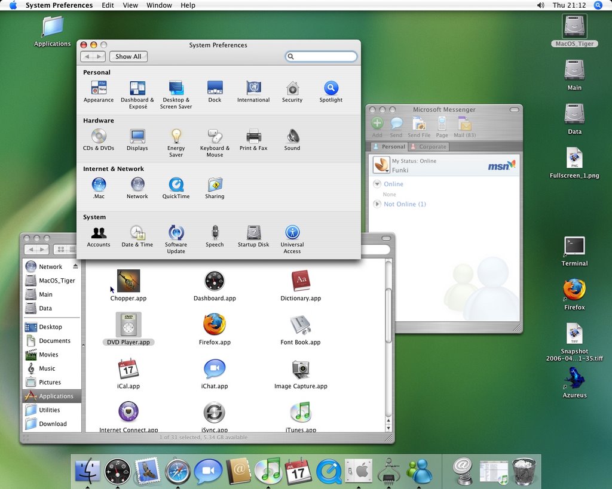The image size is (612, 489).
Task: Open Mail (83) in Messenger toolbar
Action: [x=465, y=127]
